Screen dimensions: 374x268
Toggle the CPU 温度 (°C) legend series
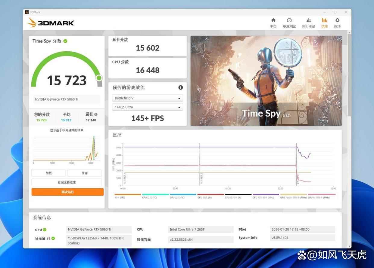[155, 196]
